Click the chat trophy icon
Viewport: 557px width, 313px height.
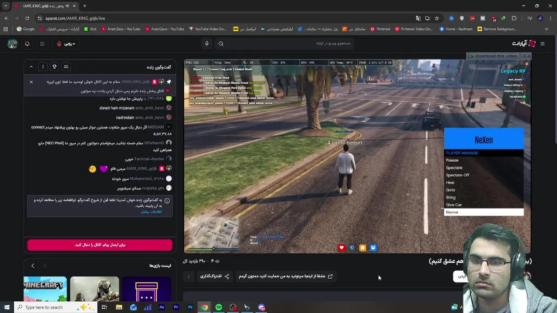pos(54,67)
